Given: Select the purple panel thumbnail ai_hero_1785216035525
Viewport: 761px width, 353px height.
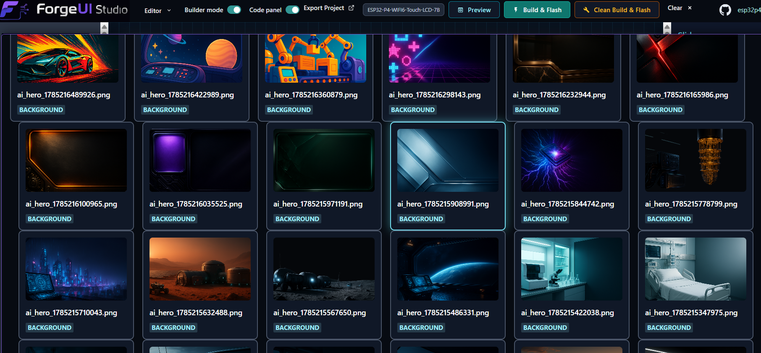Looking at the screenshot, I should (200, 160).
